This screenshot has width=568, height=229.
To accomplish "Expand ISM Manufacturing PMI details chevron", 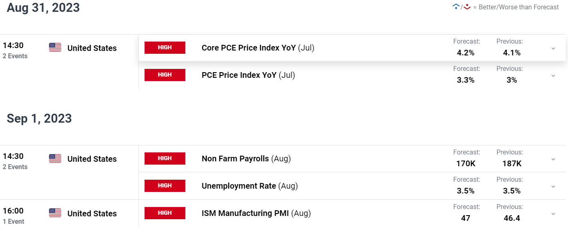I will pos(553,214).
